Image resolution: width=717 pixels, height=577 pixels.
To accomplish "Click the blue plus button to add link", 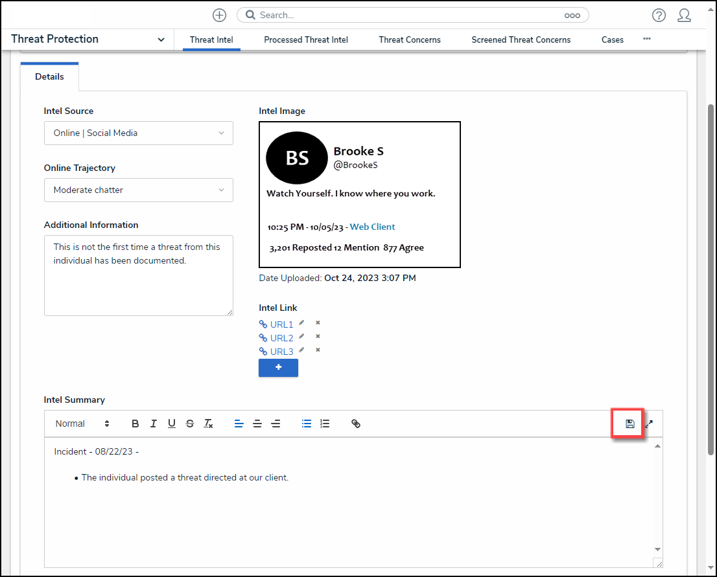I will 278,367.
